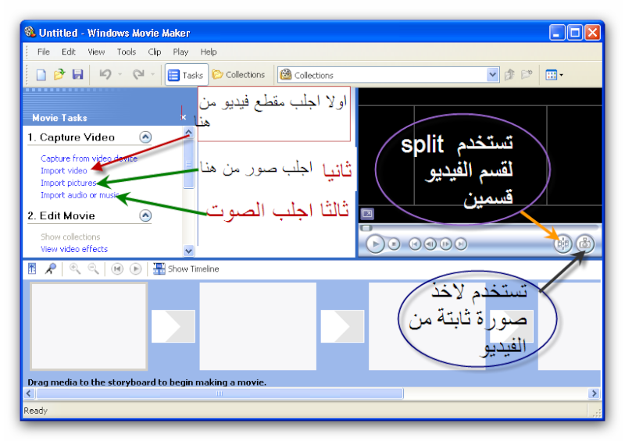Select the first storyboard clip cell
This screenshot has width=625, height=441.
(89, 326)
